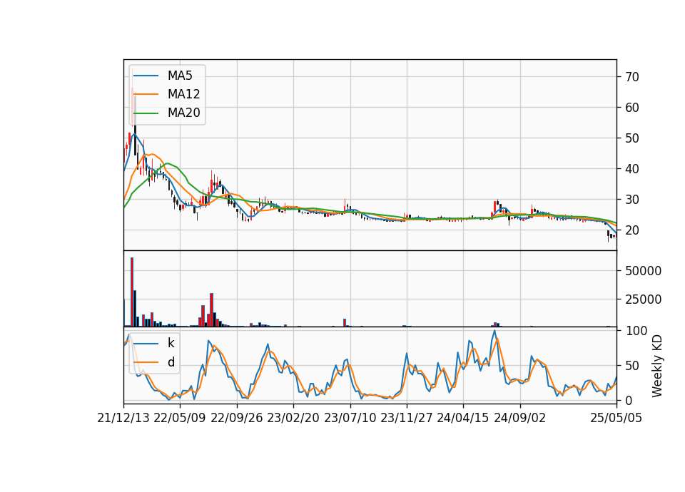The image size is (685, 492).
Task: Click the 25/05/05 date label
Action: coord(616,418)
